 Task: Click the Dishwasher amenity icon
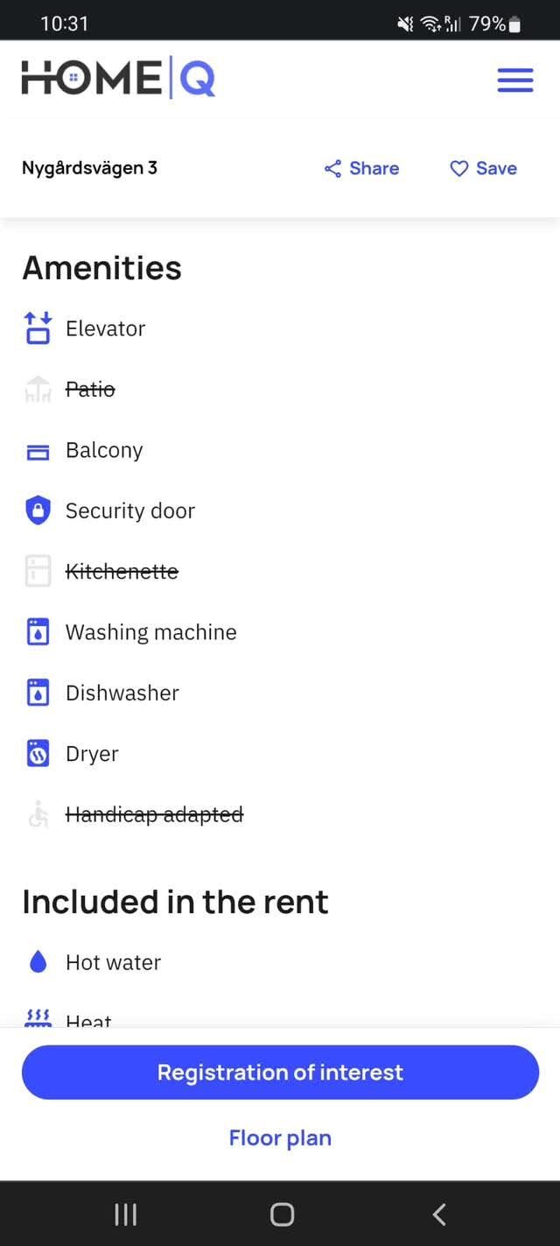tap(38, 693)
